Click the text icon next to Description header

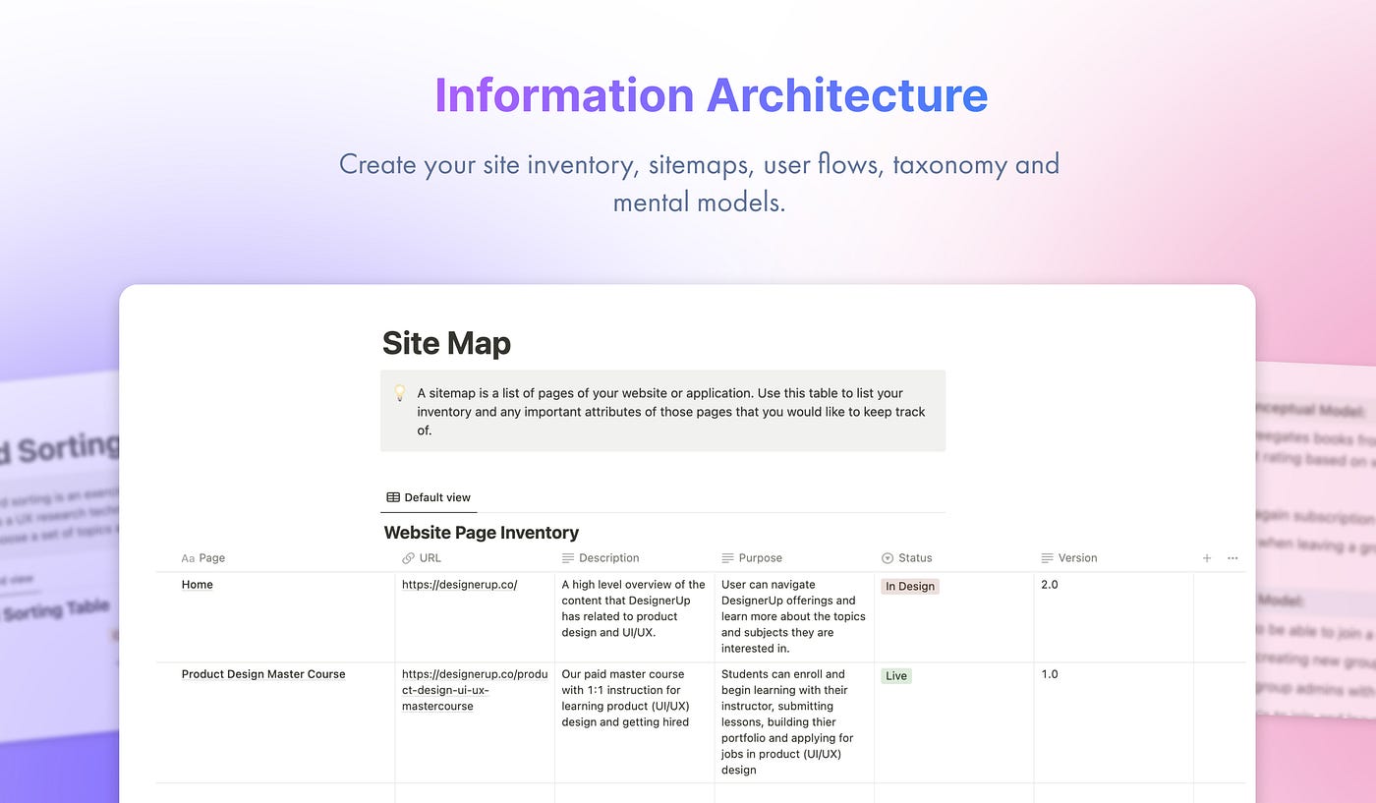(568, 558)
